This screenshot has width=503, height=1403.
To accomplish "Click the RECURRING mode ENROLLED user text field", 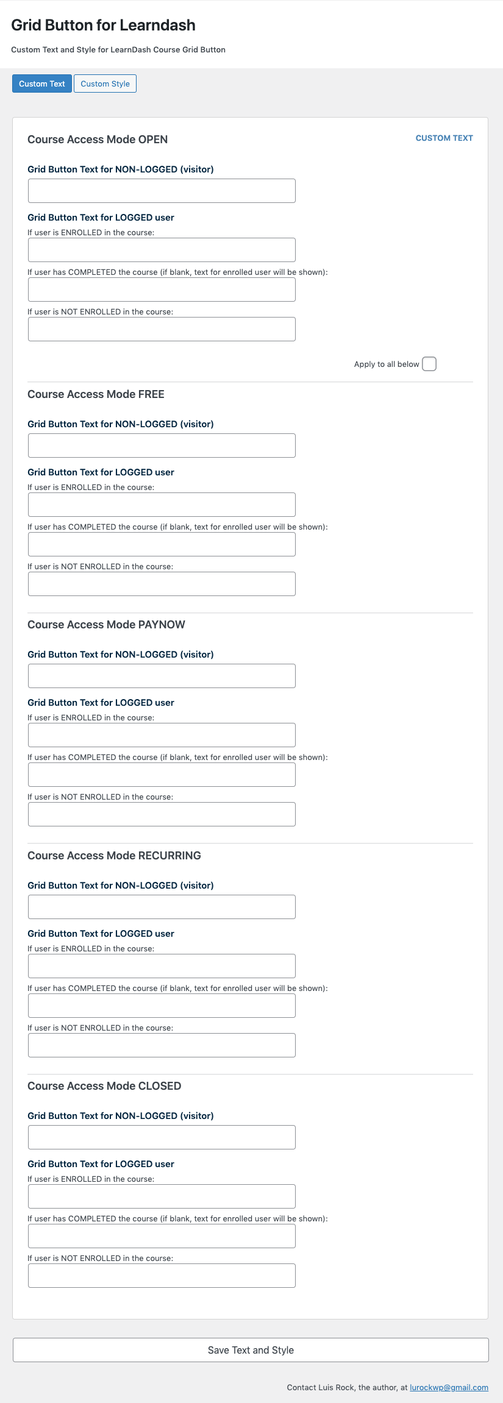I will coord(162,966).
